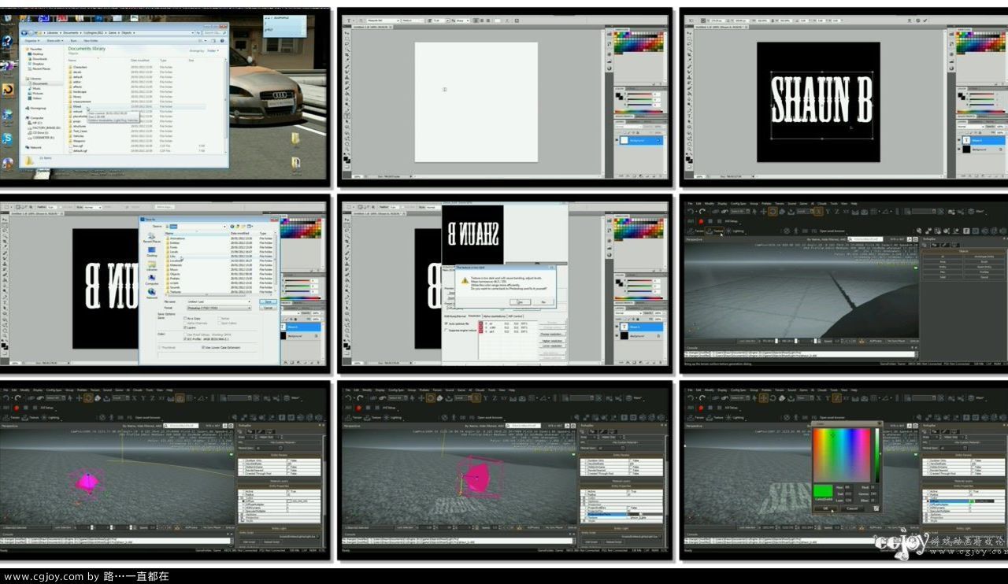Switch to the Alpha Manipulations tab

point(495,316)
